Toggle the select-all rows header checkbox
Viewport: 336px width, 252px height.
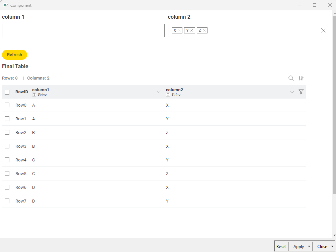7,92
